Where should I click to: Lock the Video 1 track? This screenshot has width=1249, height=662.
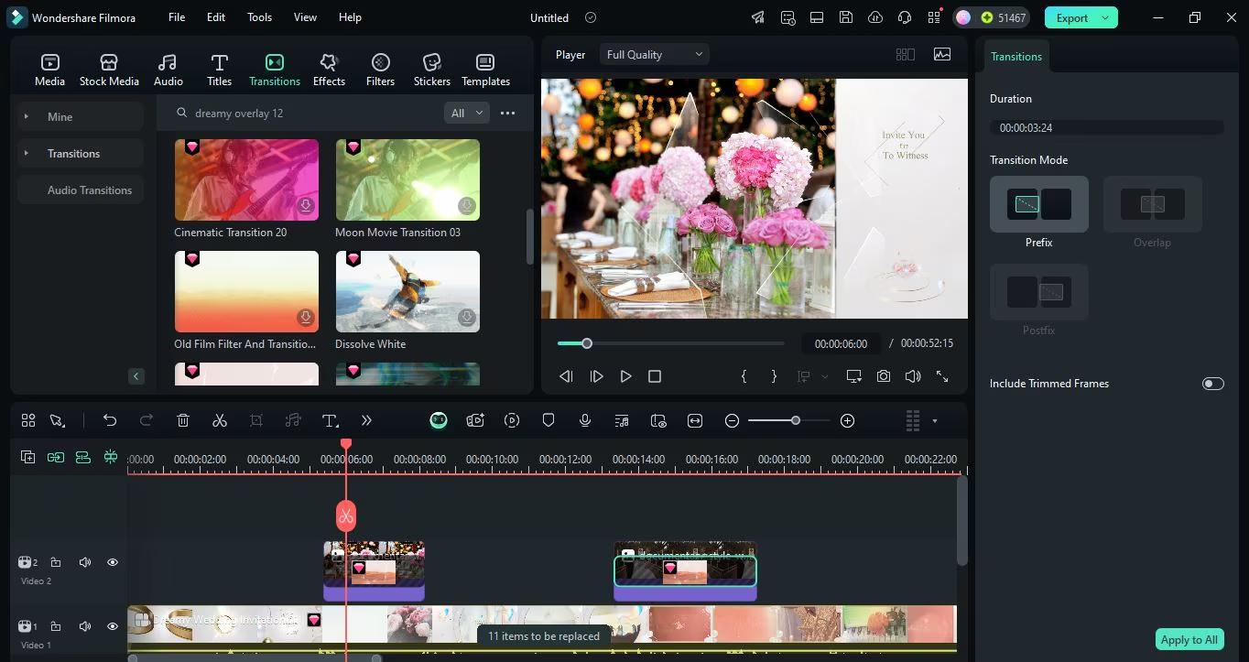click(x=56, y=626)
